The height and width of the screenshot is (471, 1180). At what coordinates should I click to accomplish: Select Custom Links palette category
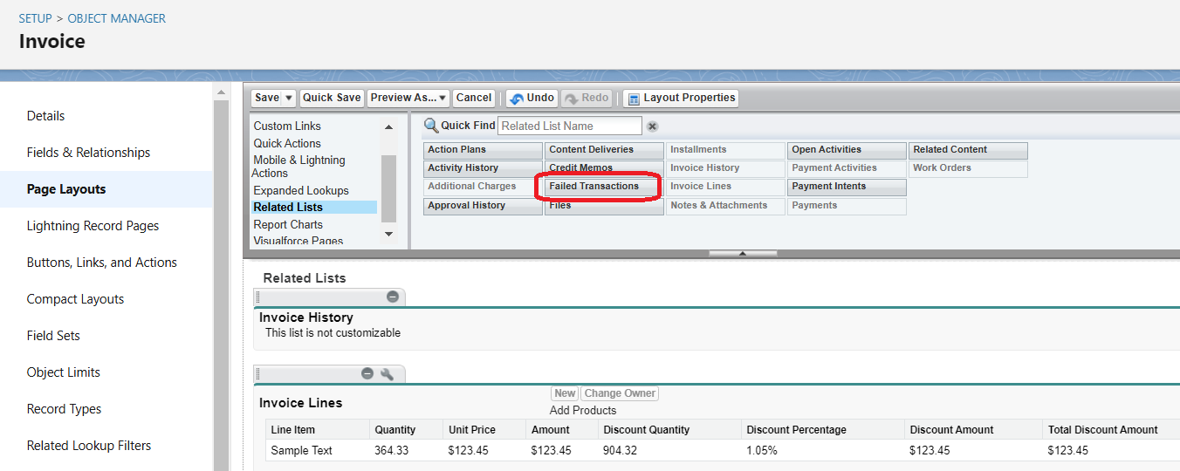[287, 126]
